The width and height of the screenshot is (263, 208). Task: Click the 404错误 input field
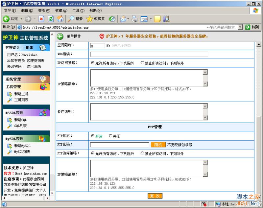[x=149, y=54]
